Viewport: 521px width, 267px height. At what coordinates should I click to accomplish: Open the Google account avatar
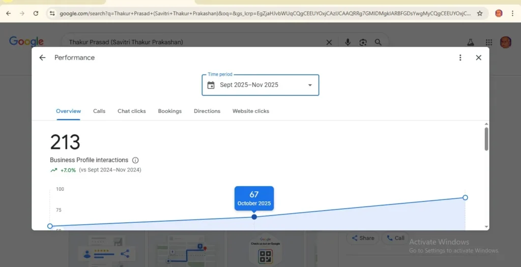[x=506, y=42]
